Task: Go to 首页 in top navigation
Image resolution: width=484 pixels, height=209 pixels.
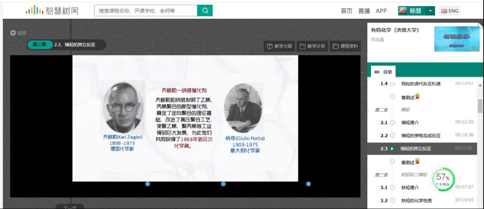Action: [x=346, y=11]
